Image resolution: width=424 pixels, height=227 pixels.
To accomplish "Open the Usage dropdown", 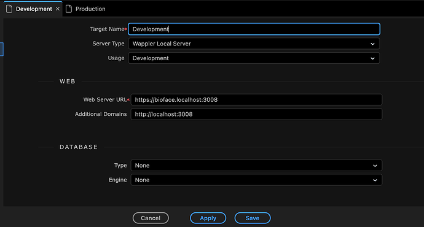I will (x=254, y=58).
